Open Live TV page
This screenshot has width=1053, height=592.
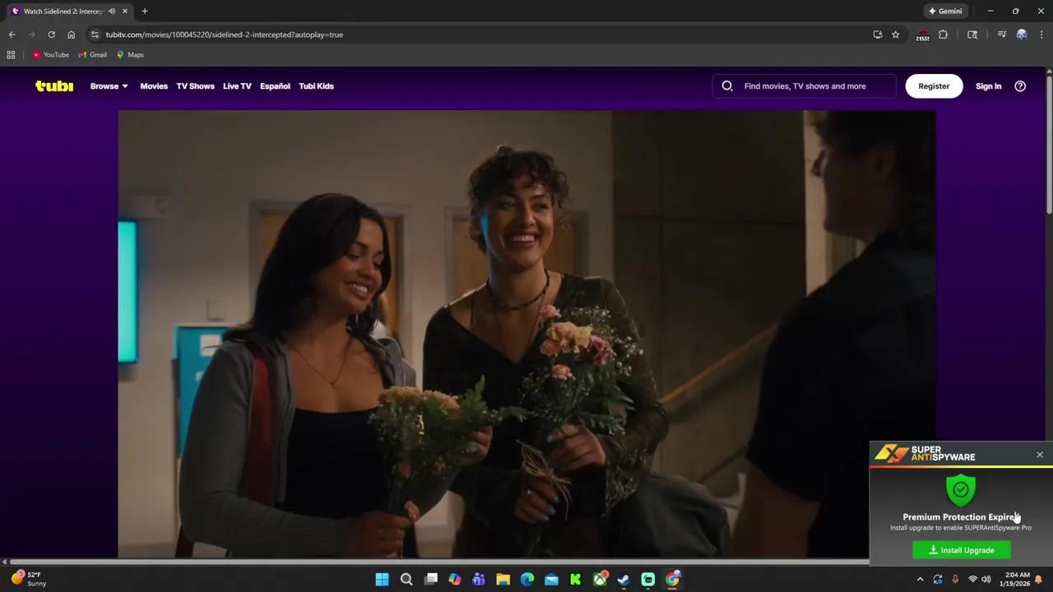(237, 86)
